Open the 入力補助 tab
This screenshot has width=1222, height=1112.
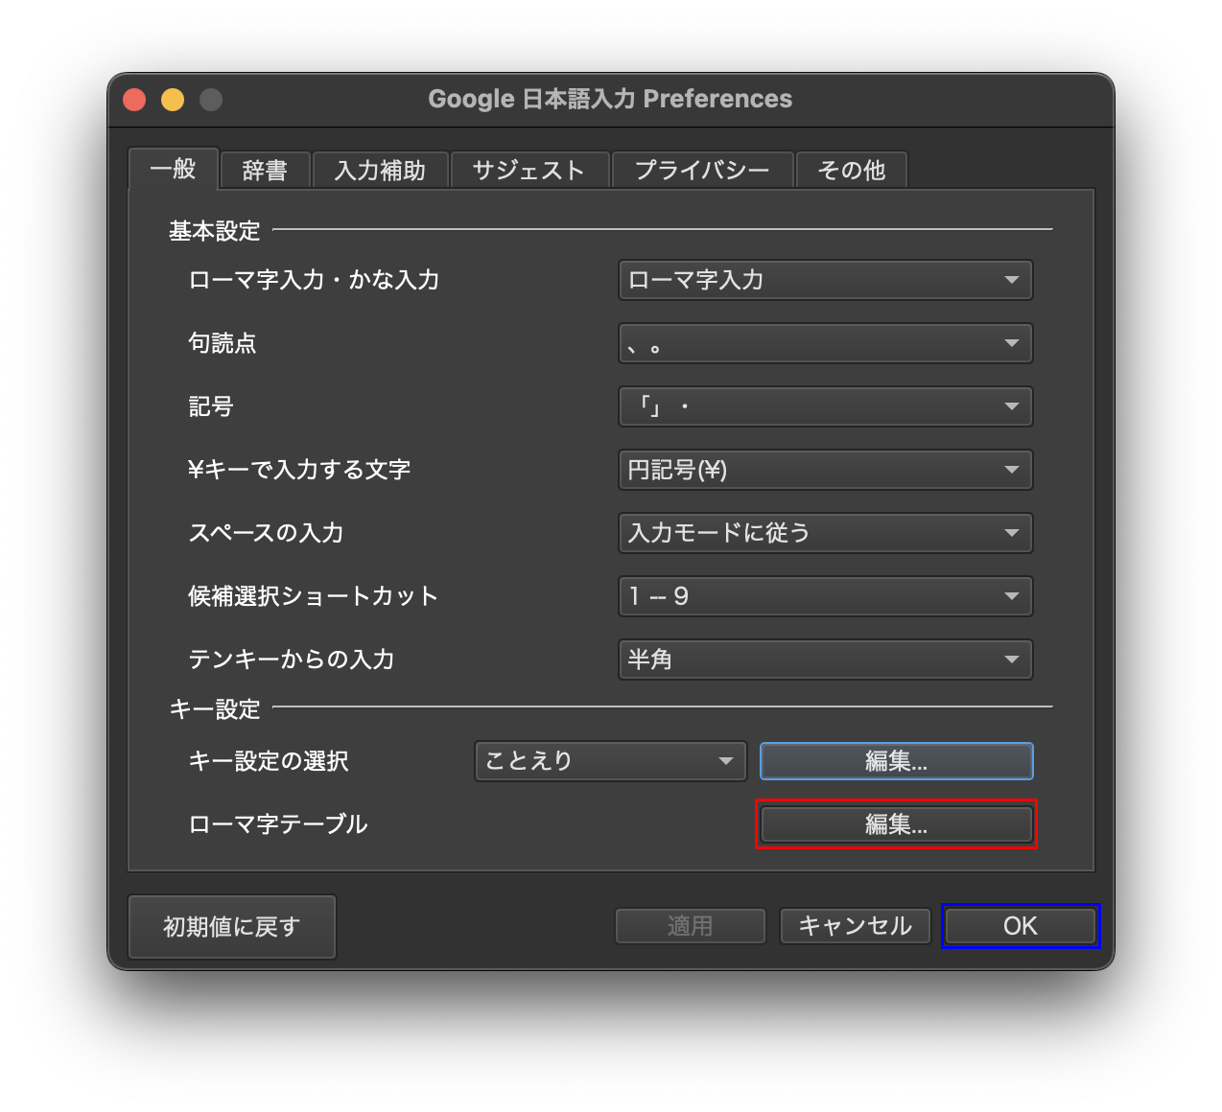click(380, 171)
